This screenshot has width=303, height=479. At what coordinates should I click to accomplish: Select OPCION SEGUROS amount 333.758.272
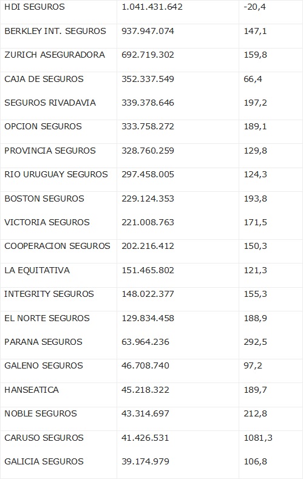click(148, 126)
